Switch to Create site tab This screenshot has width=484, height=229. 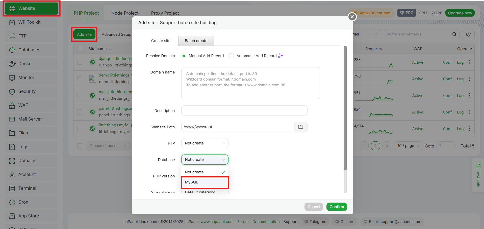(x=161, y=41)
